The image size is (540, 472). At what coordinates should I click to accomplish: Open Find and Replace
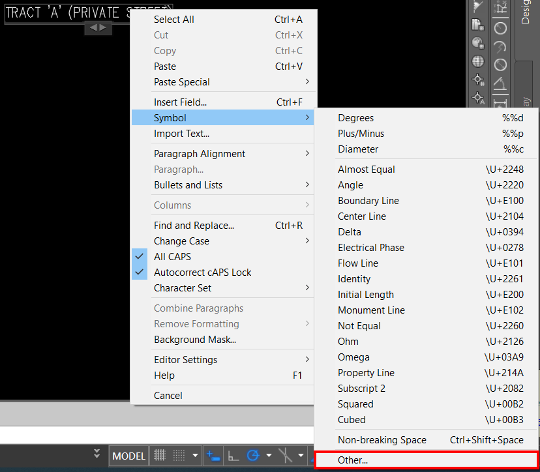[x=222, y=225]
